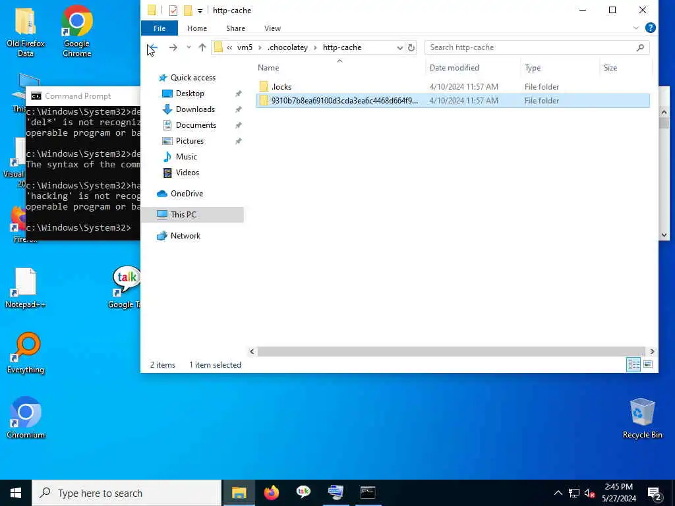The image size is (675, 506).
Task: Open Desktop in the navigation pane
Action: pos(190,94)
